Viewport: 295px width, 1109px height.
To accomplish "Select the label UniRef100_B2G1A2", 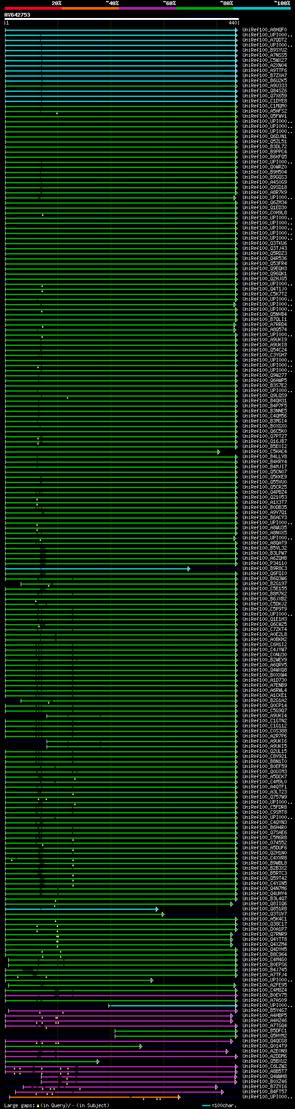I will click(x=265, y=700).
